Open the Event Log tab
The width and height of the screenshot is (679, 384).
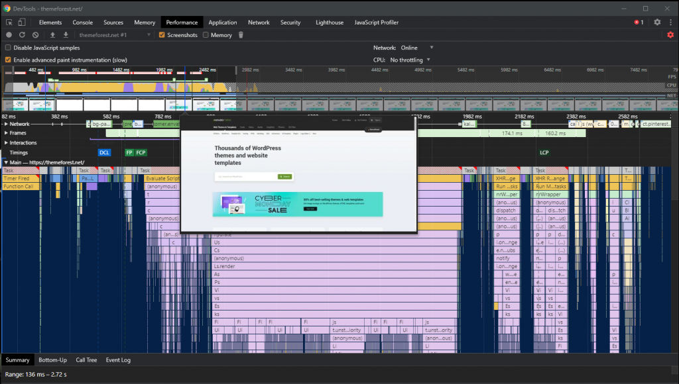pos(118,360)
